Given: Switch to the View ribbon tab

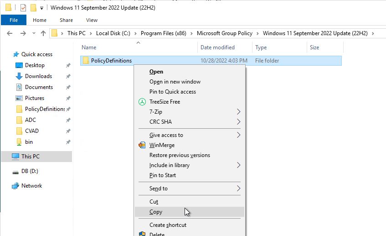Looking at the screenshot, I should [x=92, y=20].
